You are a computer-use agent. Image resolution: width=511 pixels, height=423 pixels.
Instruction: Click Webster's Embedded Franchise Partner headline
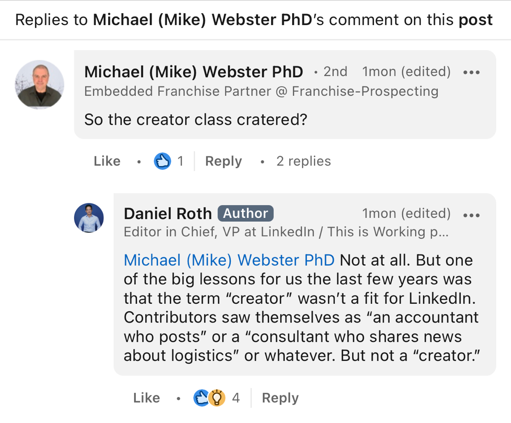261,91
